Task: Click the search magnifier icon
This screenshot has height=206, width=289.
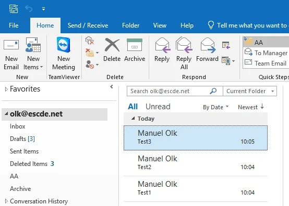Action: coord(213,91)
